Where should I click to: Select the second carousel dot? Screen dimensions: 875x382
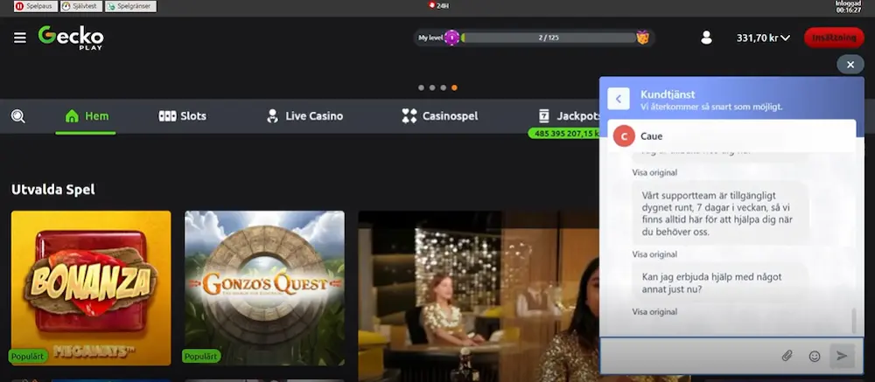click(x=432, y=87)
